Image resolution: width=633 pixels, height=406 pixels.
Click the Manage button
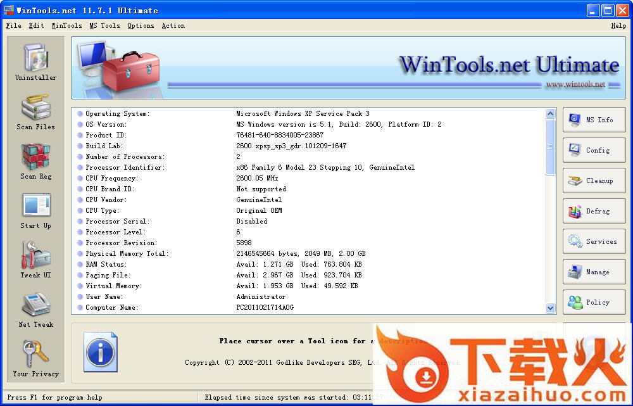594,272
